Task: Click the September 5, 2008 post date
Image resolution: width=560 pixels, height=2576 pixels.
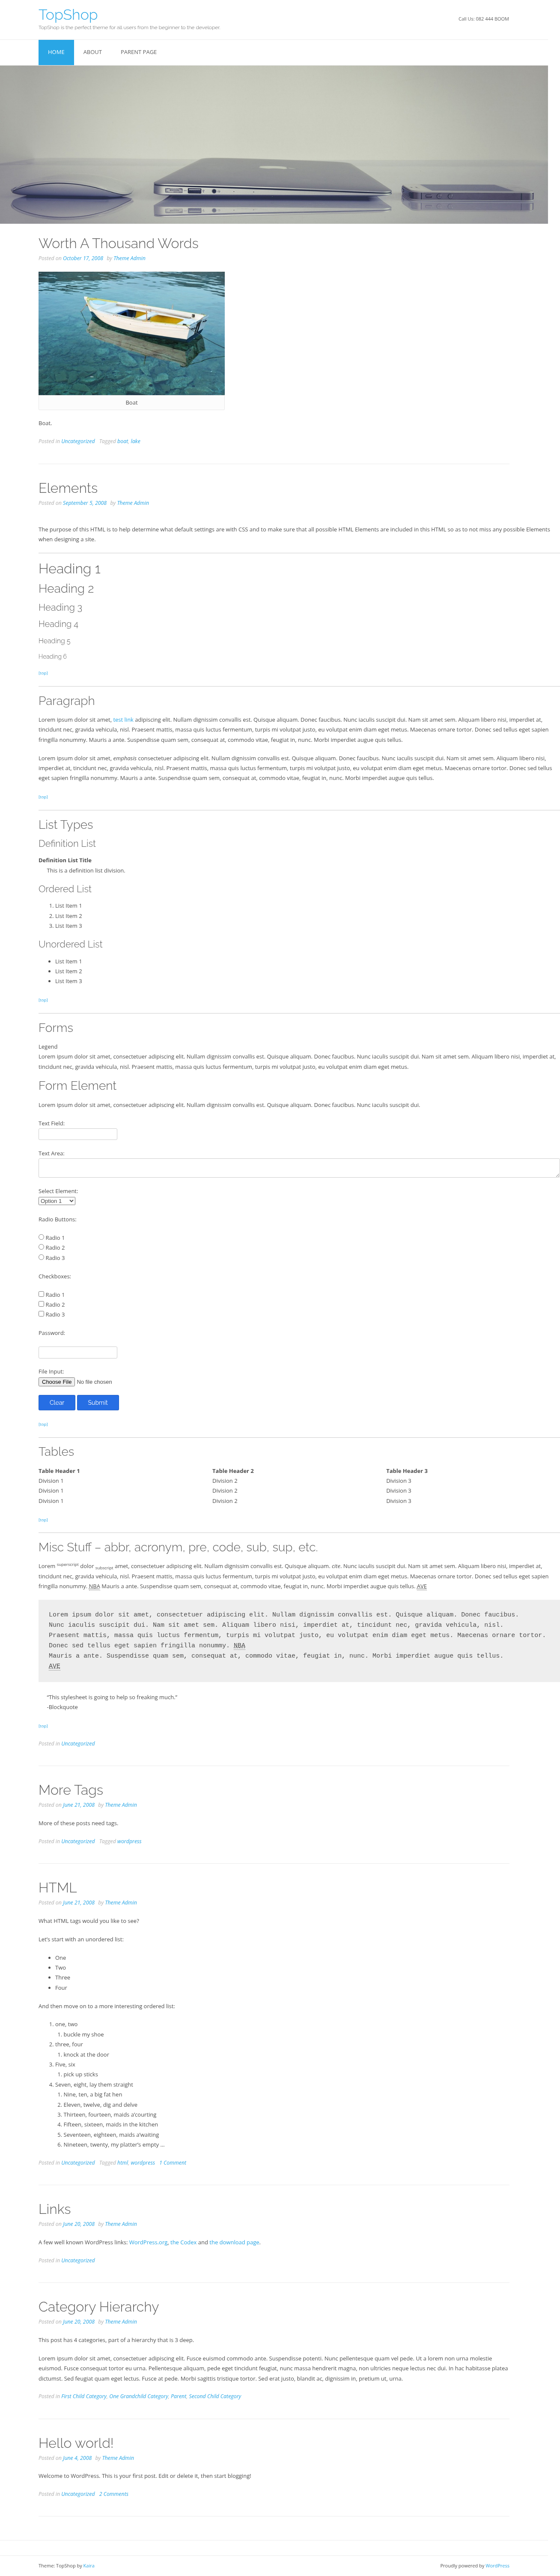Action: click(x=85, y=503)
